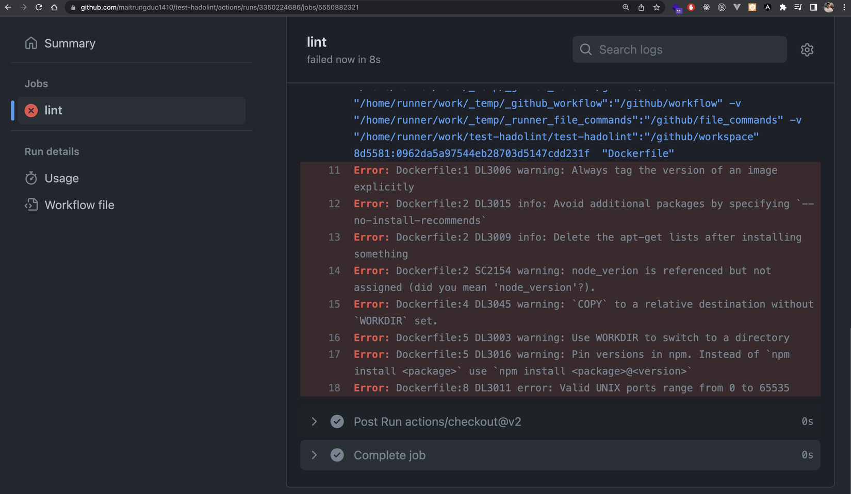The height and width of the screenshot is (494, 851).
Task: Open the Chrome three-dot menu
Action: pos(844,8)
